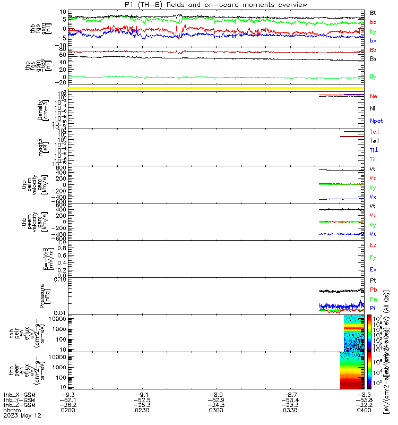Click the color scale bar of the peir spectrogram
398x425 pixels.
(x=369, y=334)
